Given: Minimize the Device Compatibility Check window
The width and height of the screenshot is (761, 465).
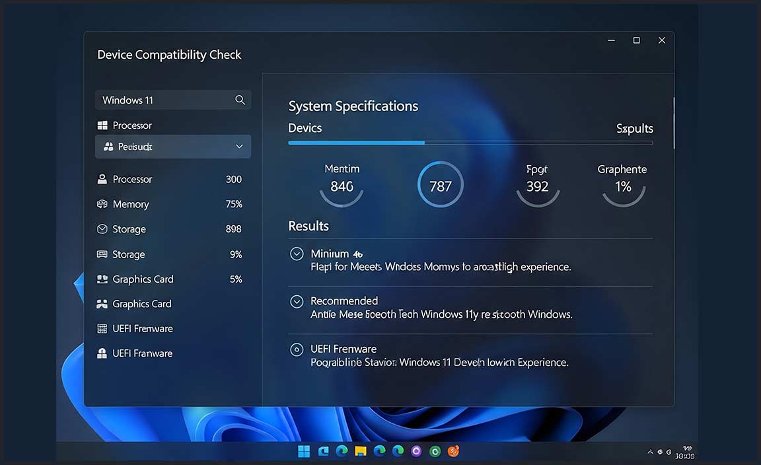Looking at the screenshot, I should click(611, 40).
